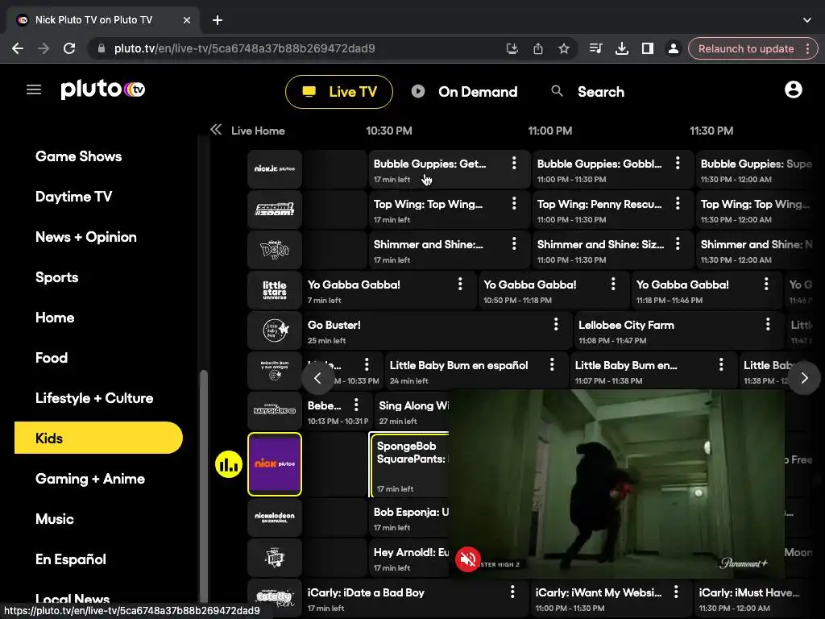Select the Game Shows category
Image resolution: width=825 pixels, height=619 pixels.
pyautogui.click(x=78, y=156)
